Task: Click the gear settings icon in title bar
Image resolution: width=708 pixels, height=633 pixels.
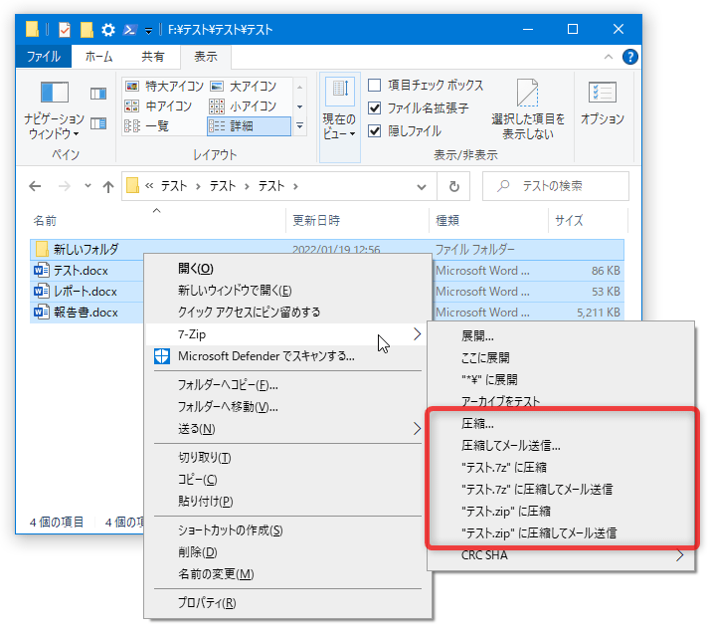Action: 108,30
